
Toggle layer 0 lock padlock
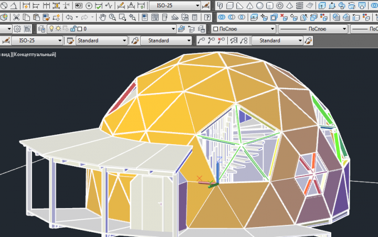click(x=73, y=29)
